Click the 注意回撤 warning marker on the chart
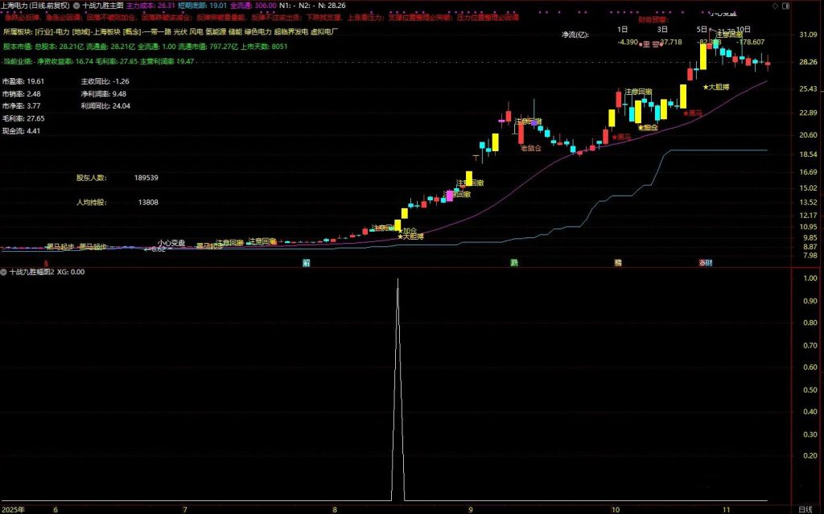824x514 pixels. [x=638, y=93]
